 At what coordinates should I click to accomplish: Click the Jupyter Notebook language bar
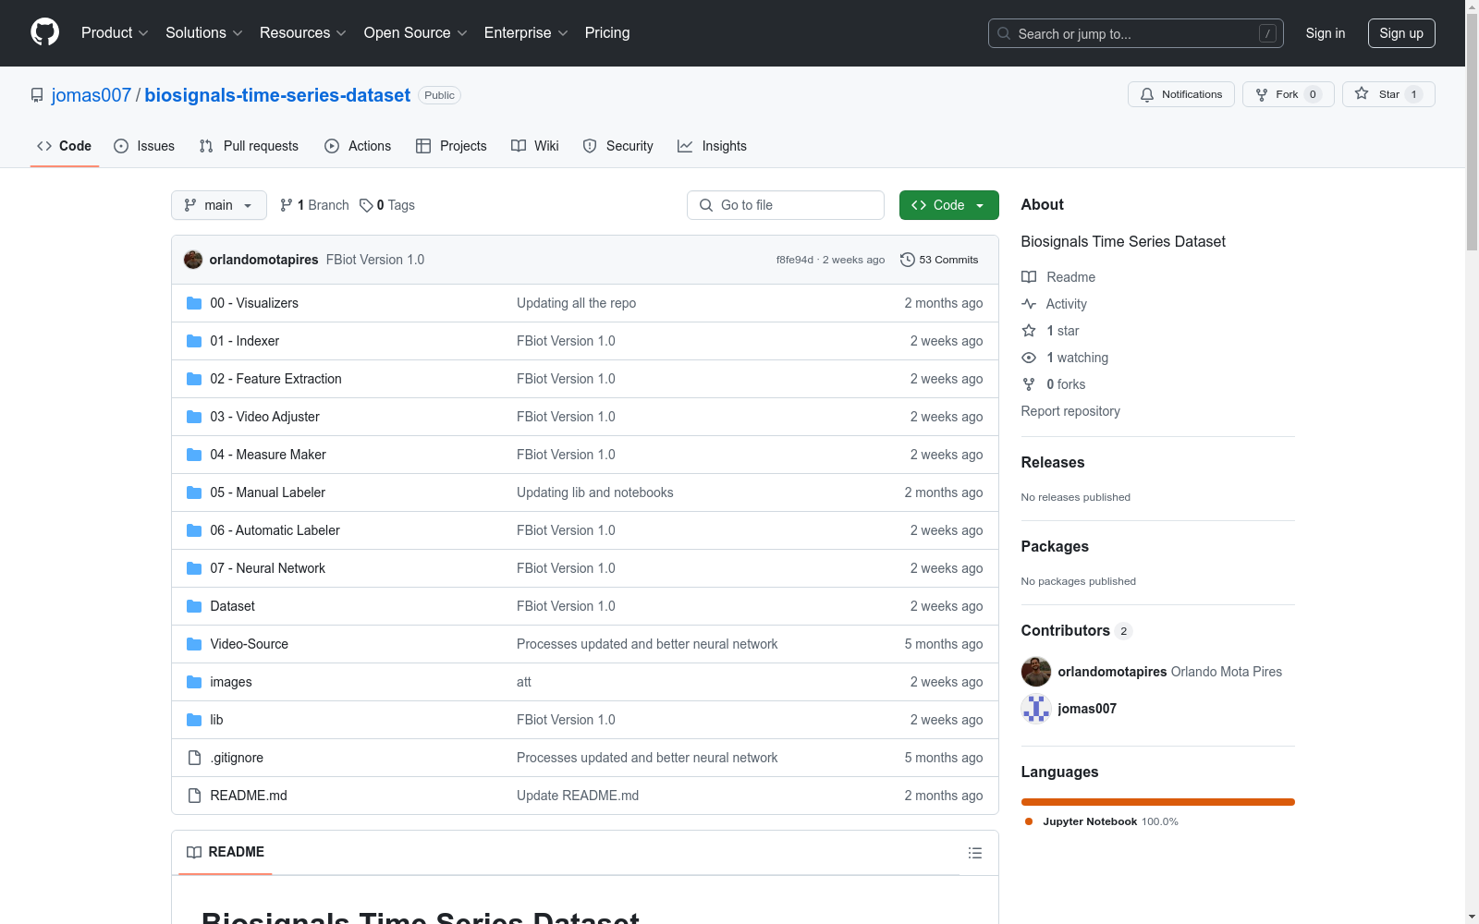[1158, 802]
